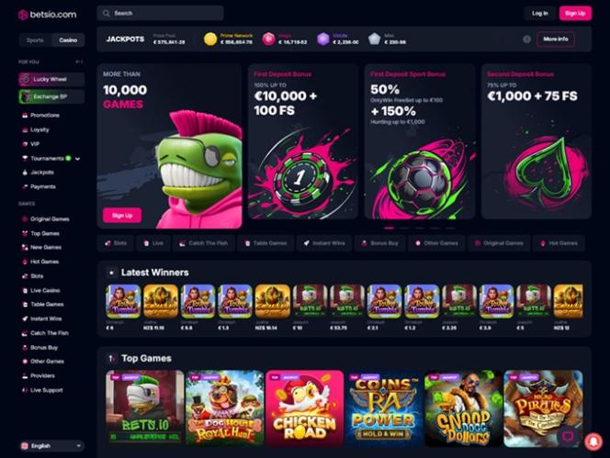Open Lucky Wheel from sidebar
Screen dimensions: 610x458
point(51,79)
